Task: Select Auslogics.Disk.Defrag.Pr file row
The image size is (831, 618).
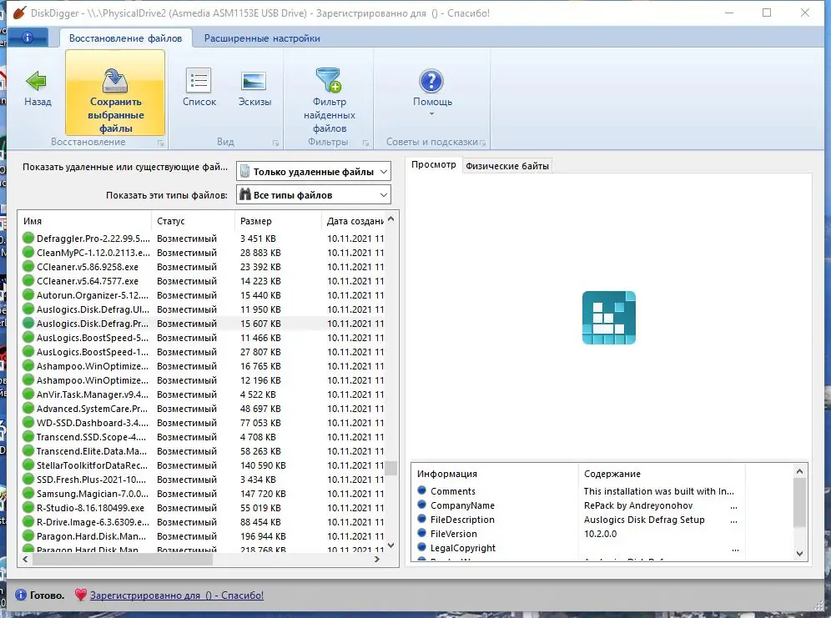Action: pos(203,324)
